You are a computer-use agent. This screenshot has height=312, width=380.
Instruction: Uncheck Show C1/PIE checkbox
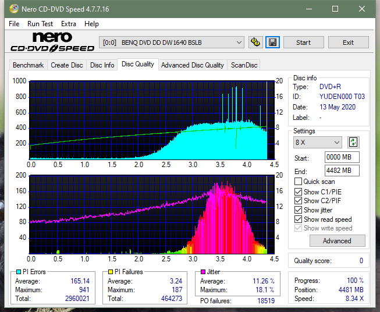click(298, 192)
